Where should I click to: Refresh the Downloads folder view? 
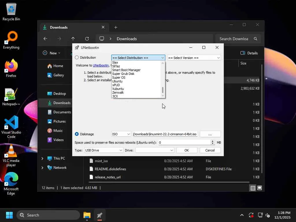click(87, 39)
